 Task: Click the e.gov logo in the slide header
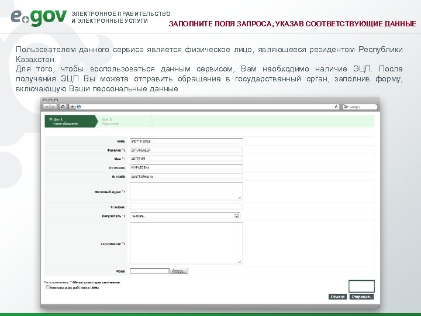(x=39, y=18)
